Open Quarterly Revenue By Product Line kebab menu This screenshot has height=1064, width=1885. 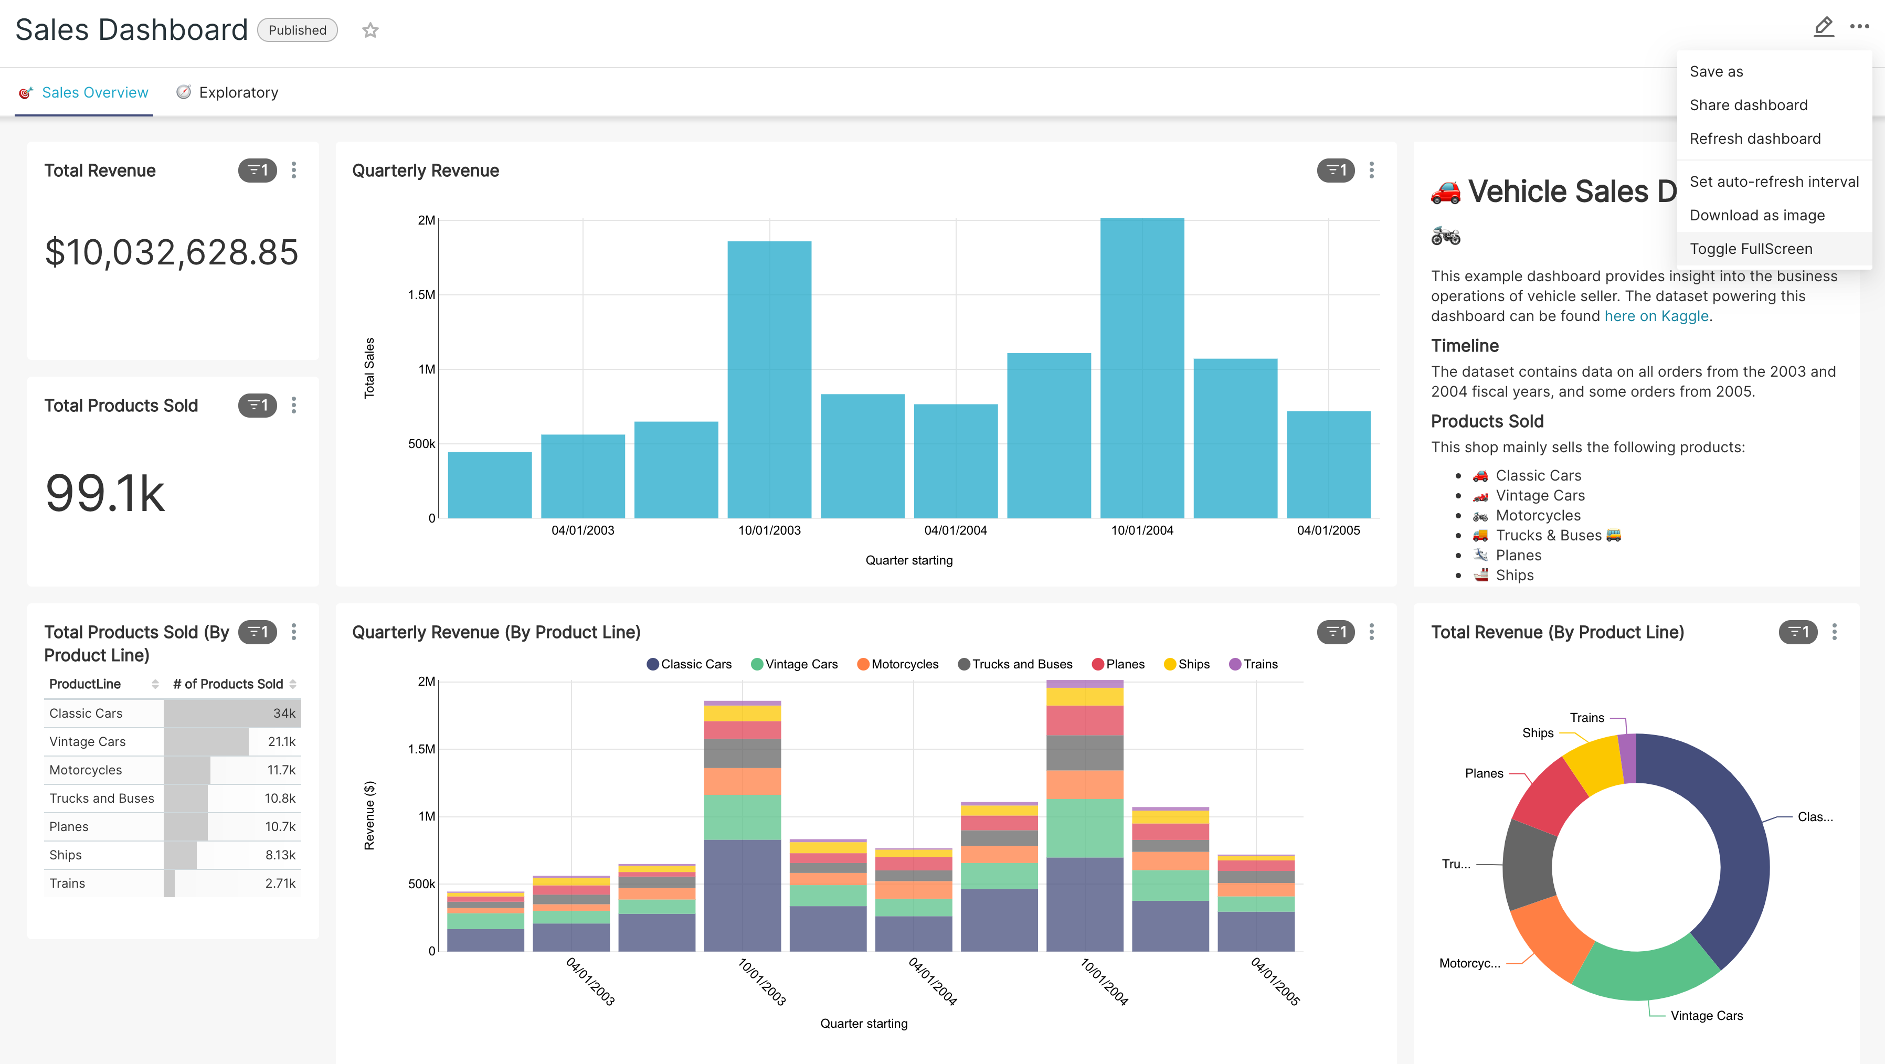click(x=1371, y=632)
